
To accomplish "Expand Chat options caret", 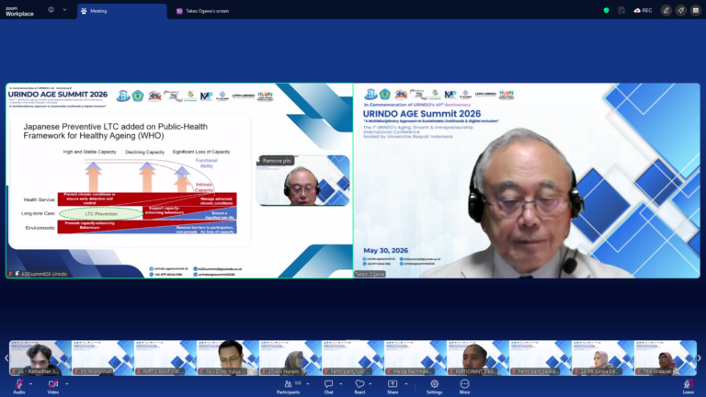I will coord(340,384).
